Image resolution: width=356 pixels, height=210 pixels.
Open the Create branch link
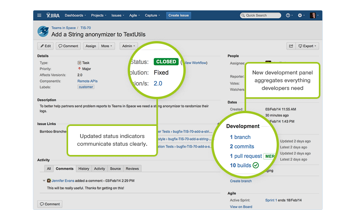[x=241, y=181]
